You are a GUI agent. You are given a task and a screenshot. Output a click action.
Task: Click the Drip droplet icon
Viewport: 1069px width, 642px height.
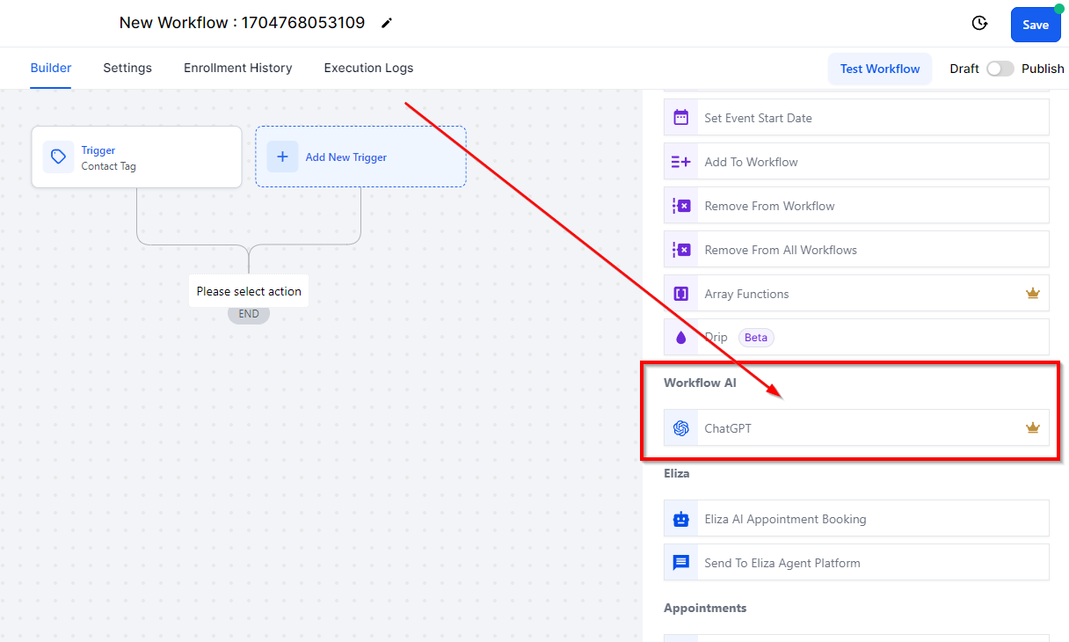click(x=681, y=338)
